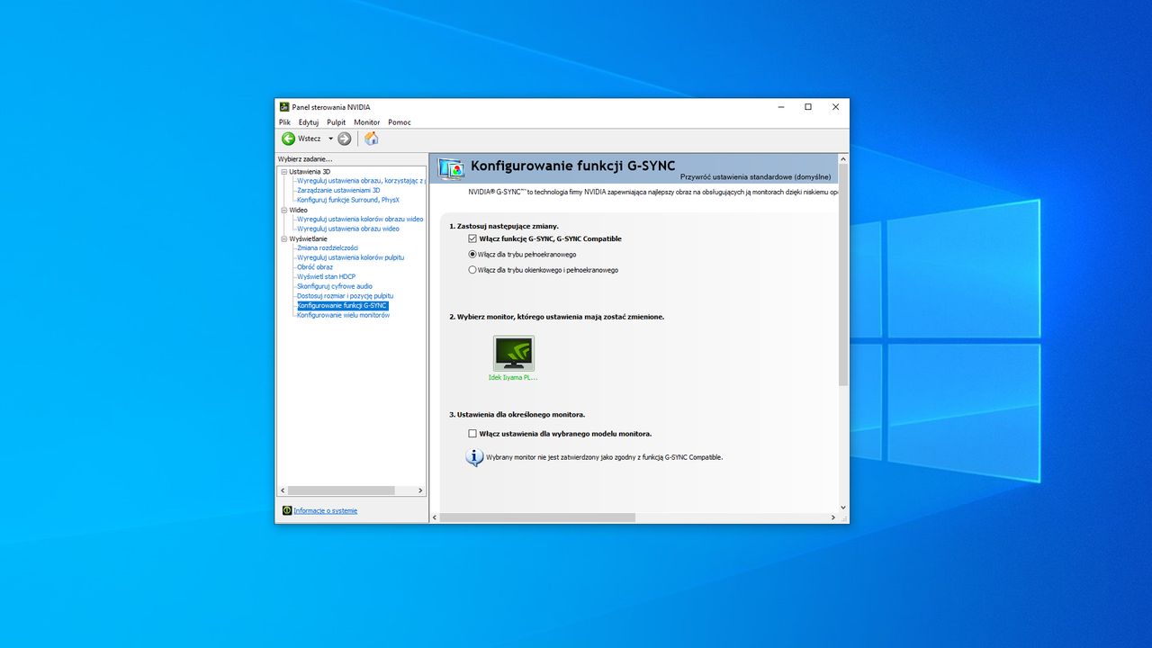
Task: Click the main pane horizontal scrollbar thumb
Action: click(x=537, y=517)
